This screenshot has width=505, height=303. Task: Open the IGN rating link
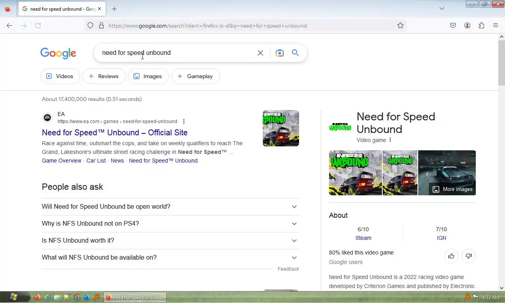441,238
